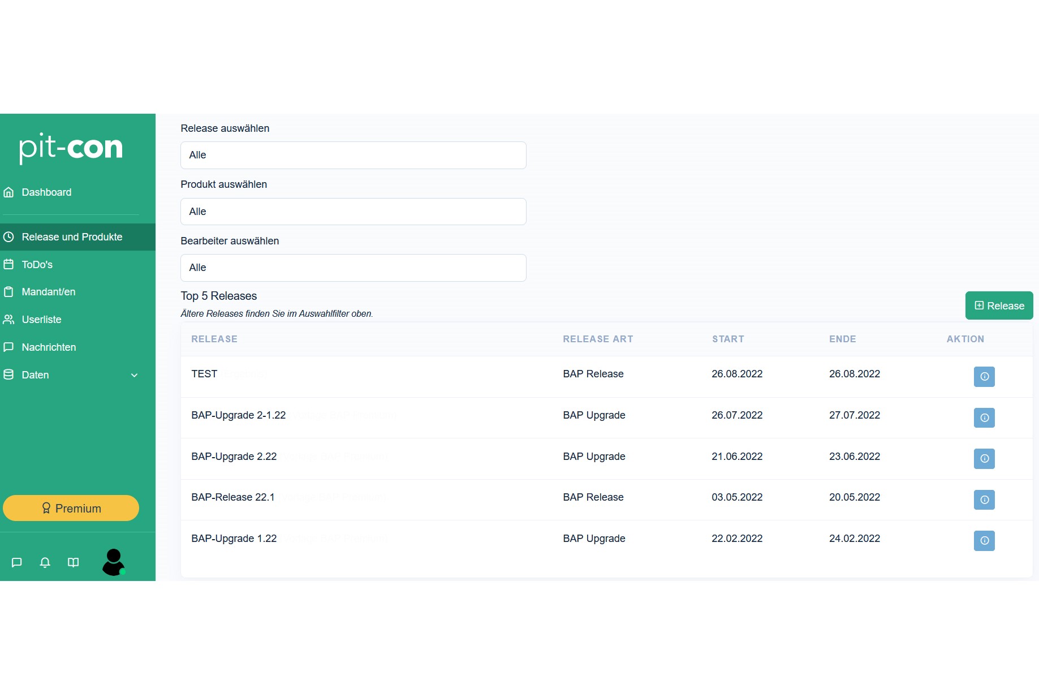Viewport: 1039px width, 693px height.
Task: Click the user avatar profile icon
Action: coord(114,562)
